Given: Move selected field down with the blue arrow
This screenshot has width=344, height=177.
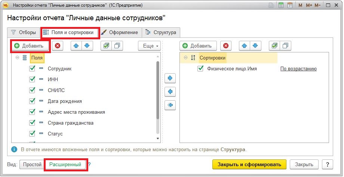Looking at the screenshot, I should (x=87, y=46).
